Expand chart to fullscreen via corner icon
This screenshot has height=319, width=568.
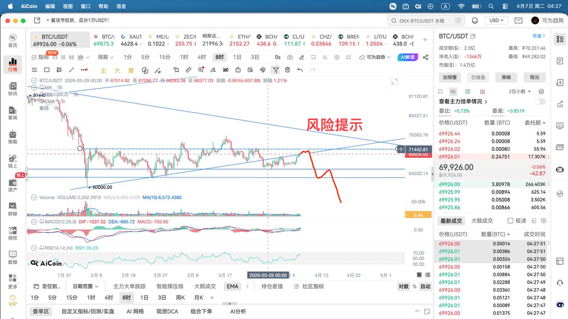394,81
